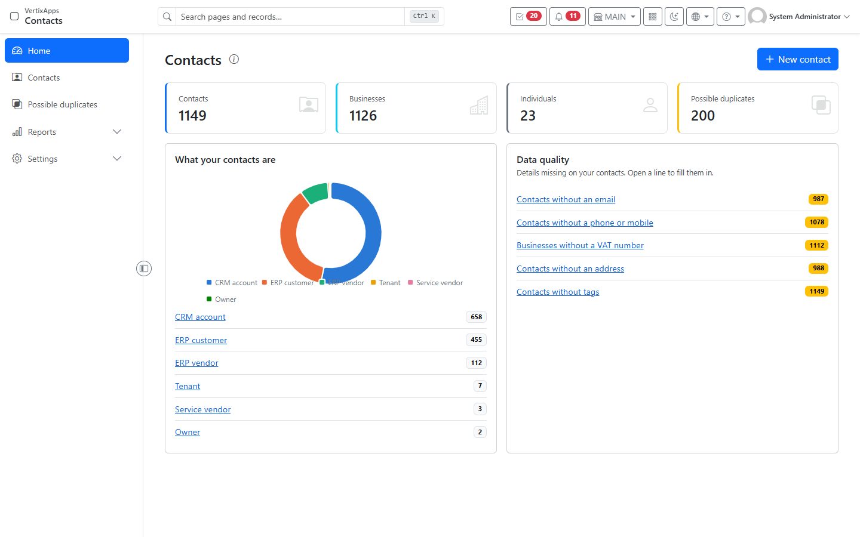Click the Possible duplicates sidebar icon
Image resolution: width=860 pixels, height=537 pixels.
(17, 104)
